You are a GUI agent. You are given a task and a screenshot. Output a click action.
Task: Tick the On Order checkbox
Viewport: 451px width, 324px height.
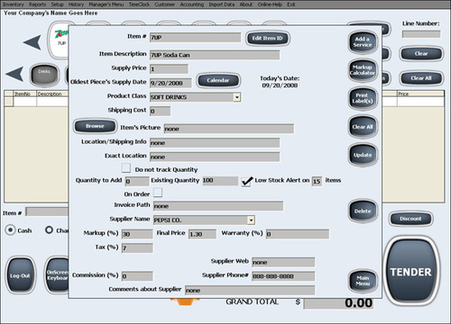pyautogui.click(x=158, y=193)
